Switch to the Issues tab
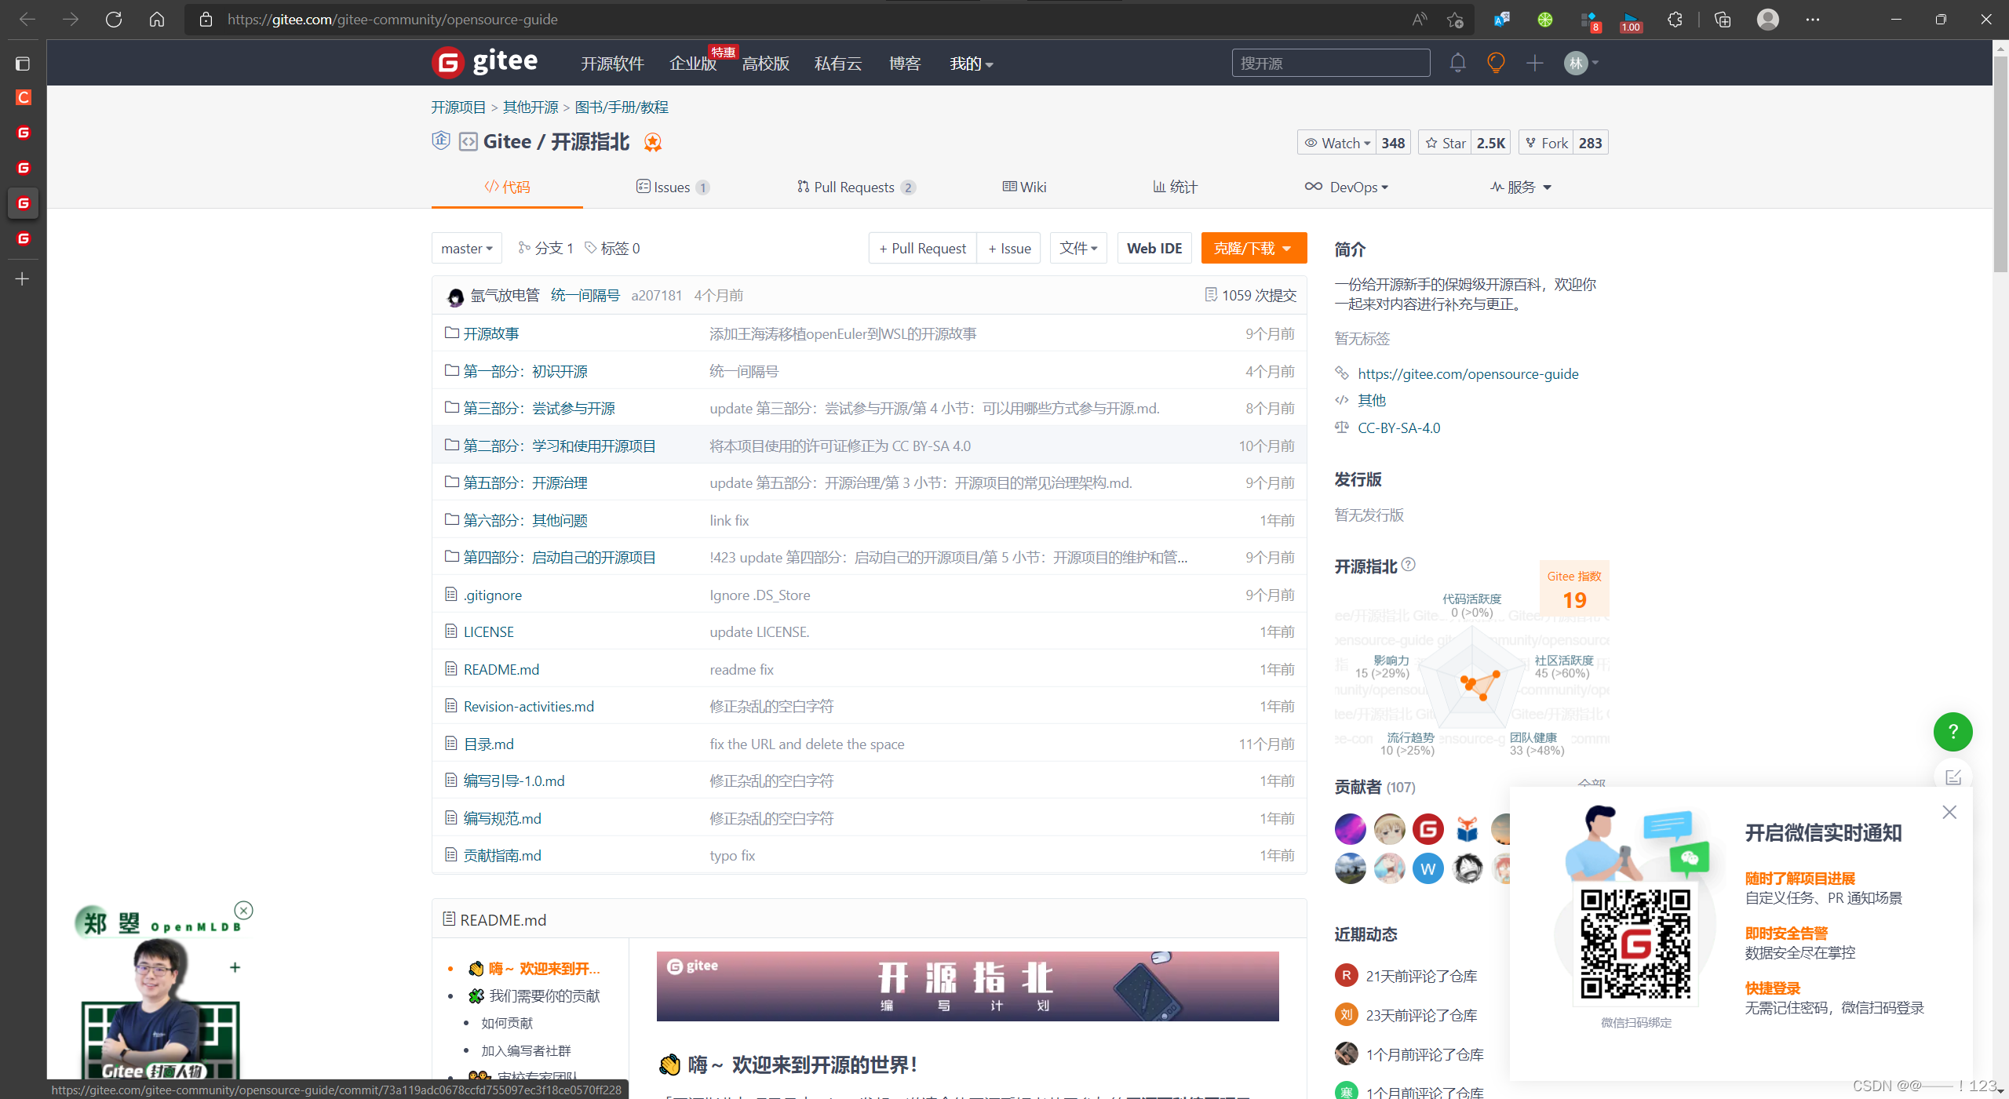Viewport: 2009px width, 1099px height. click(672, 187)
